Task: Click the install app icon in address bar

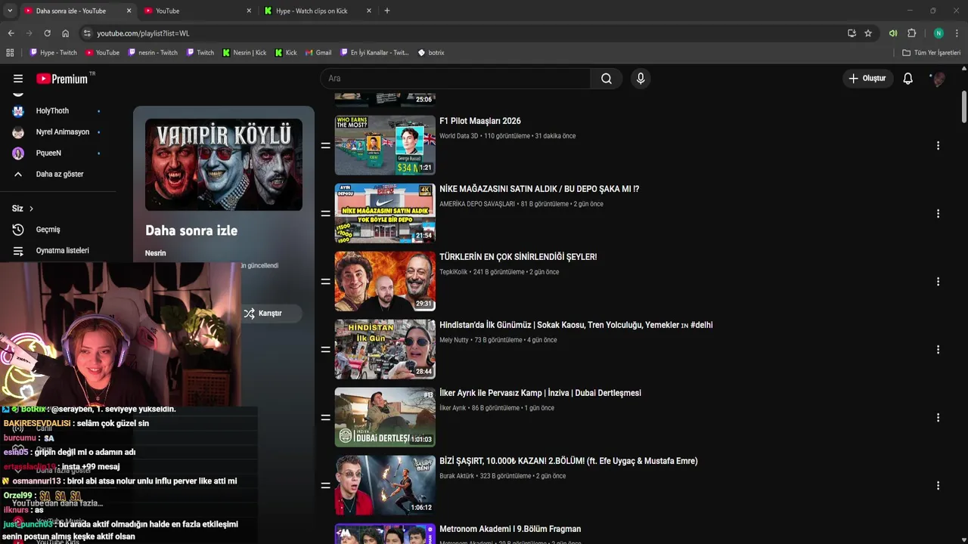Action: [852, 33]
